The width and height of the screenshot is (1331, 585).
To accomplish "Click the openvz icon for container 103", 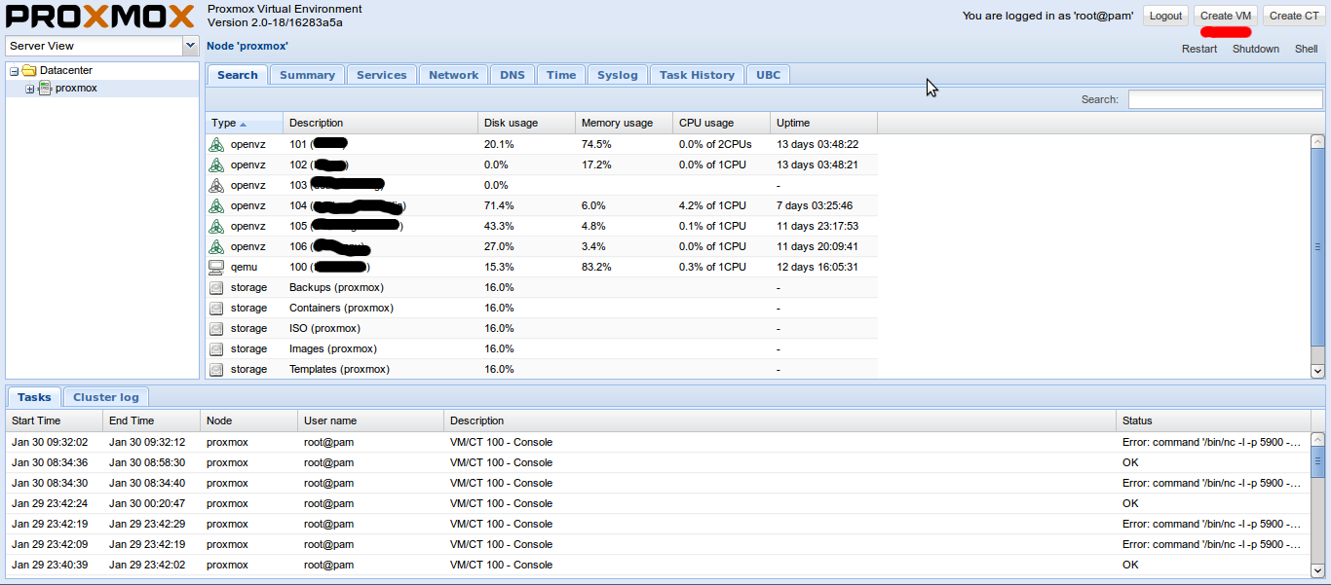I will (x=216, y=185).
